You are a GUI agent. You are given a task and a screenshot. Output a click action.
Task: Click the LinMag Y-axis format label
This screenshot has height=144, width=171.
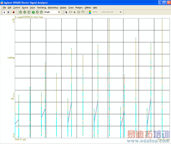11,58
